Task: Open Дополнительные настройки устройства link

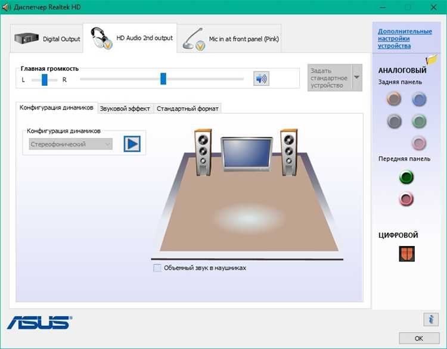Action: (404, 38)
